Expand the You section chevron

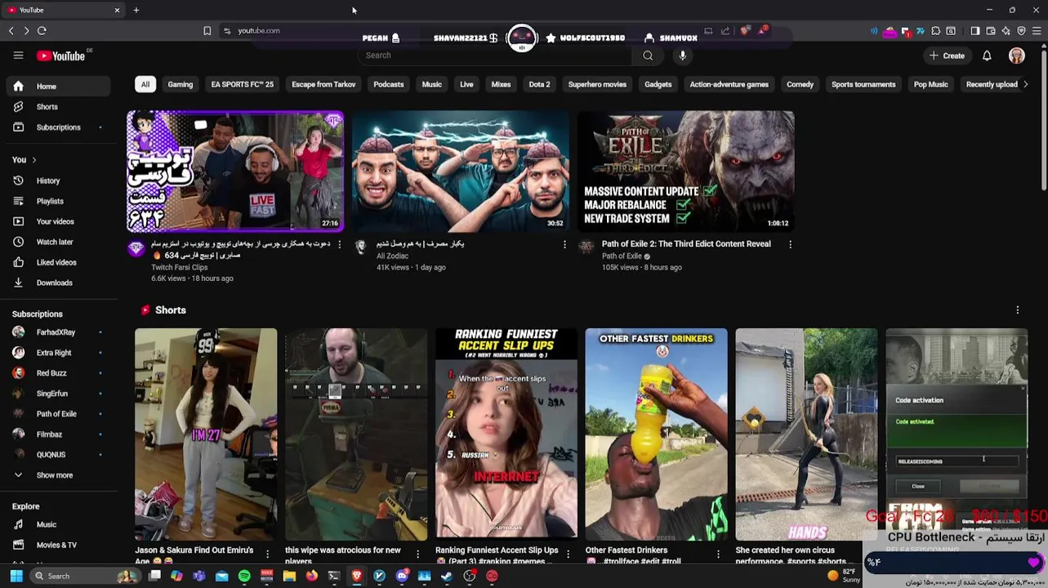pyautogui.click(x=33, y=160)
